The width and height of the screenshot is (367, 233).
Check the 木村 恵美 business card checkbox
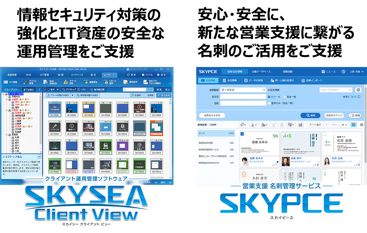[x=242, y=171]
